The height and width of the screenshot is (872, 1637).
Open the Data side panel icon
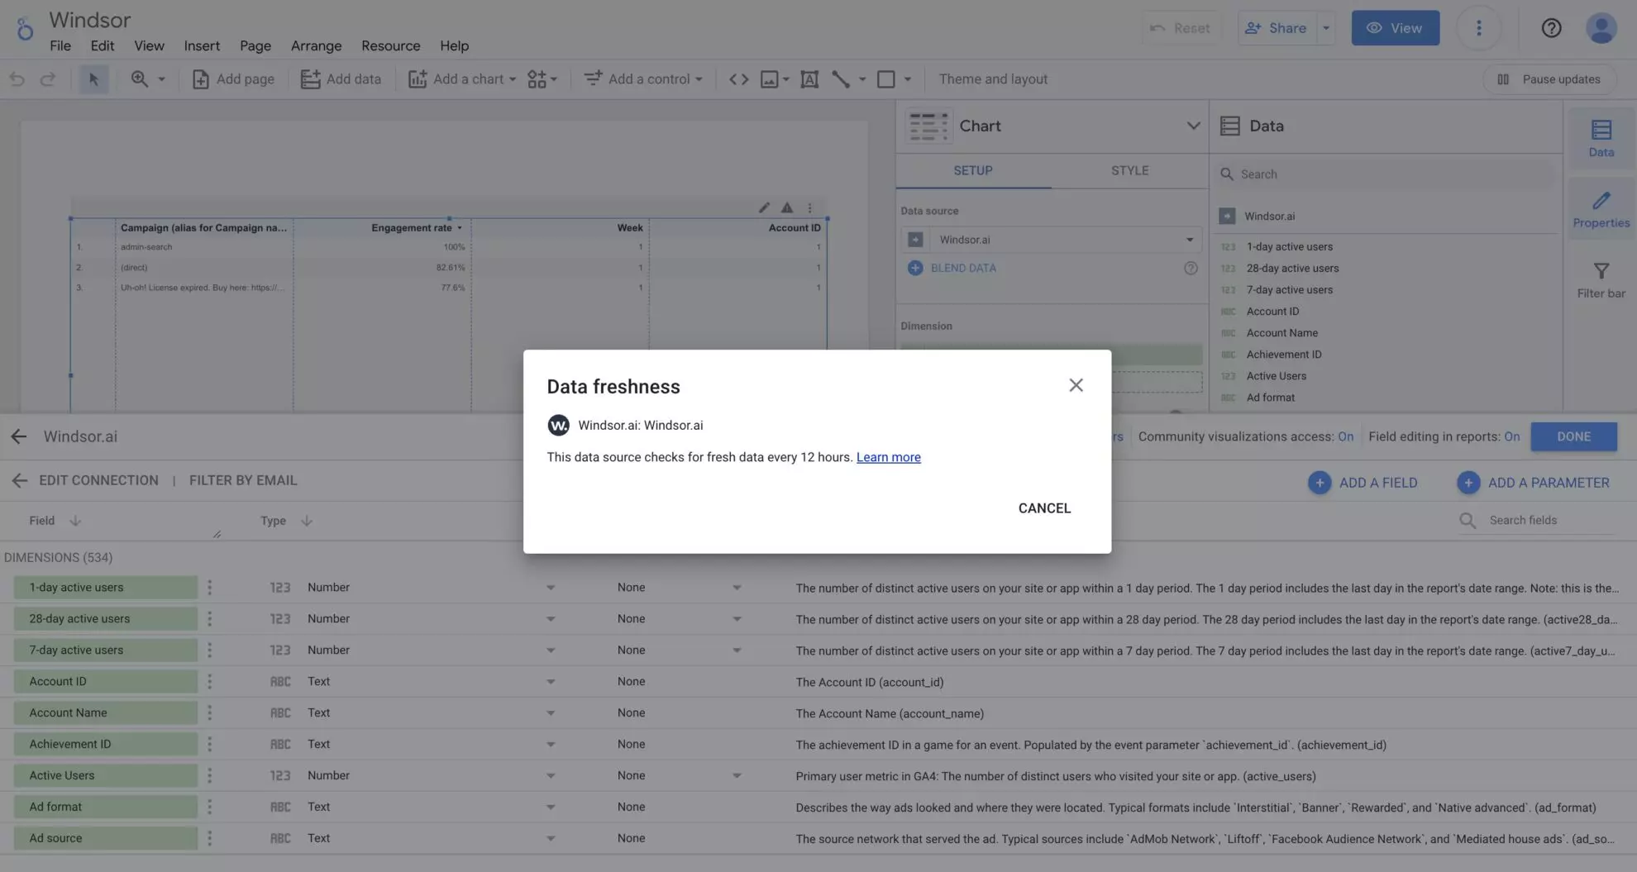pos(1601,138)
